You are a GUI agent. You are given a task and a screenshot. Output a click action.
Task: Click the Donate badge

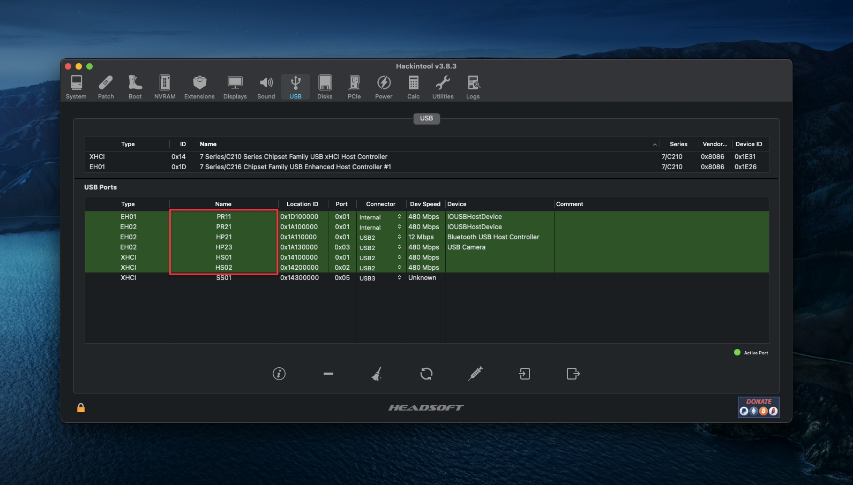coord(758,407)
